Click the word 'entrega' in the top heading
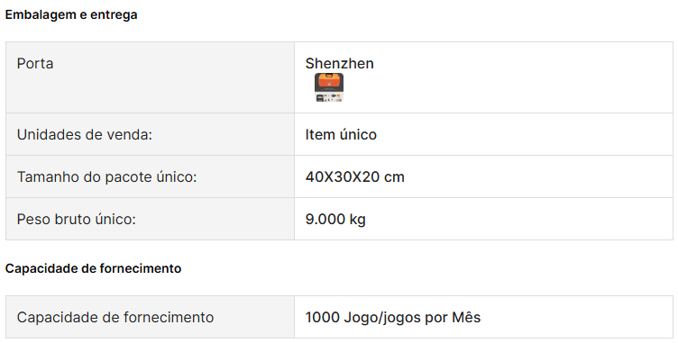678x343 pixels. (x=114, y=14)
